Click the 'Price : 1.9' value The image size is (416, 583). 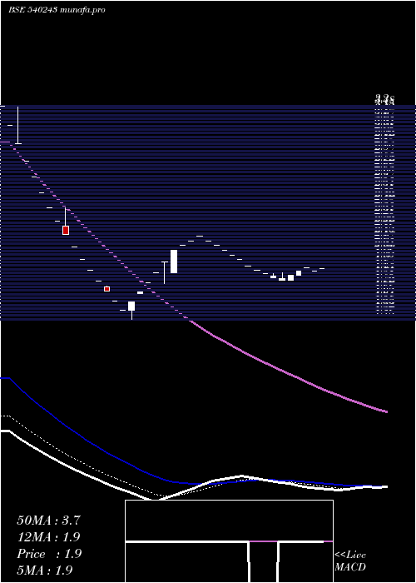point(49,554)
